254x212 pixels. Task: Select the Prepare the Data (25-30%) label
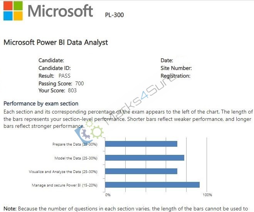(75, 144)
